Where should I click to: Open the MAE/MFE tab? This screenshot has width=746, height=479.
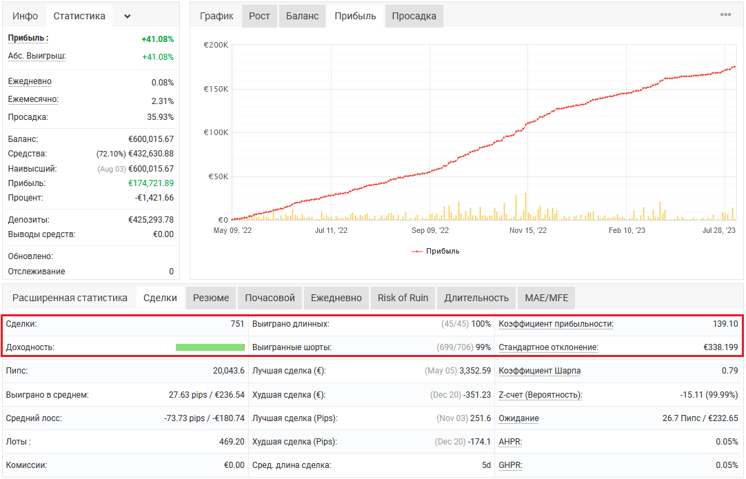(x=547, y=298)
